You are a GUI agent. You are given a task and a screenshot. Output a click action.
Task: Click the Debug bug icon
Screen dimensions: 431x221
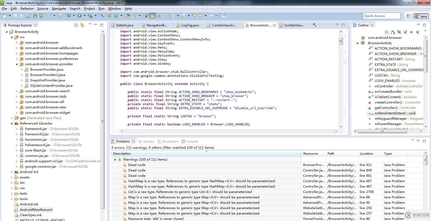click(69, 16)
